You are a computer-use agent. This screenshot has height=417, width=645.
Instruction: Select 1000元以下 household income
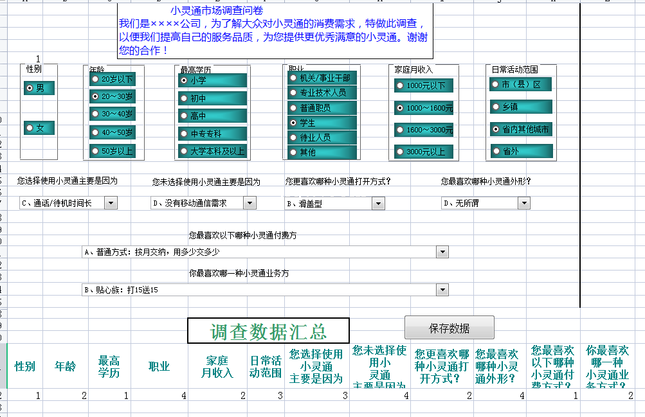point(399,85)
